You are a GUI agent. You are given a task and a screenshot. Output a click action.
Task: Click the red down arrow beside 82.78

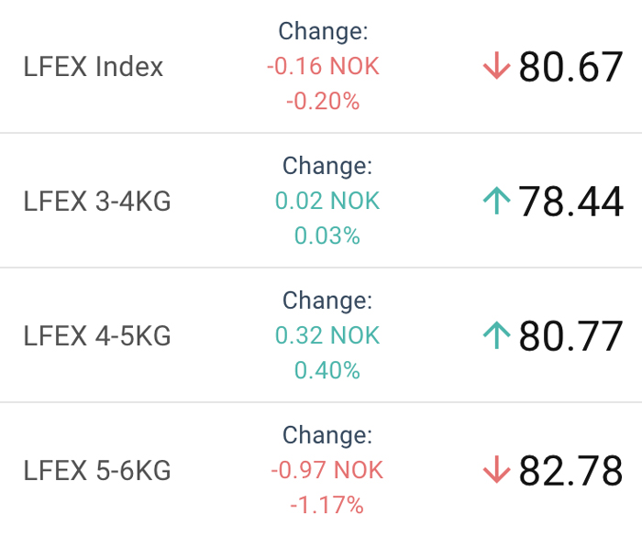pos(497,470)
